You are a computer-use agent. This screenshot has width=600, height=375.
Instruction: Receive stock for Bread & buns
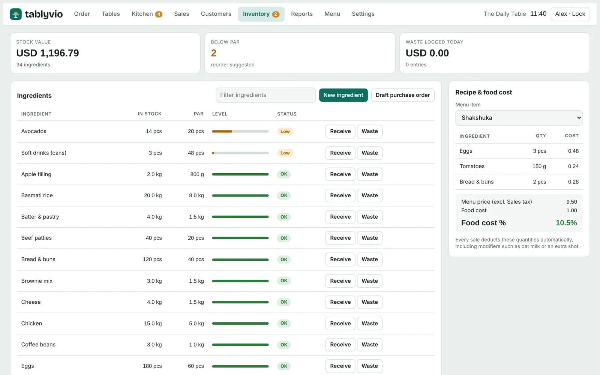coord(340,259)
